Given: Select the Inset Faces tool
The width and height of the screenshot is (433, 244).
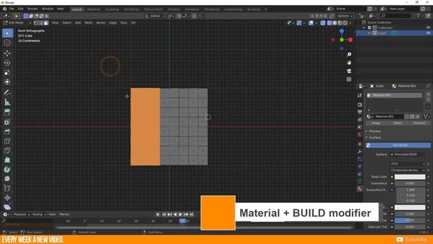Looking at the screenshot, I should [7, 122].
